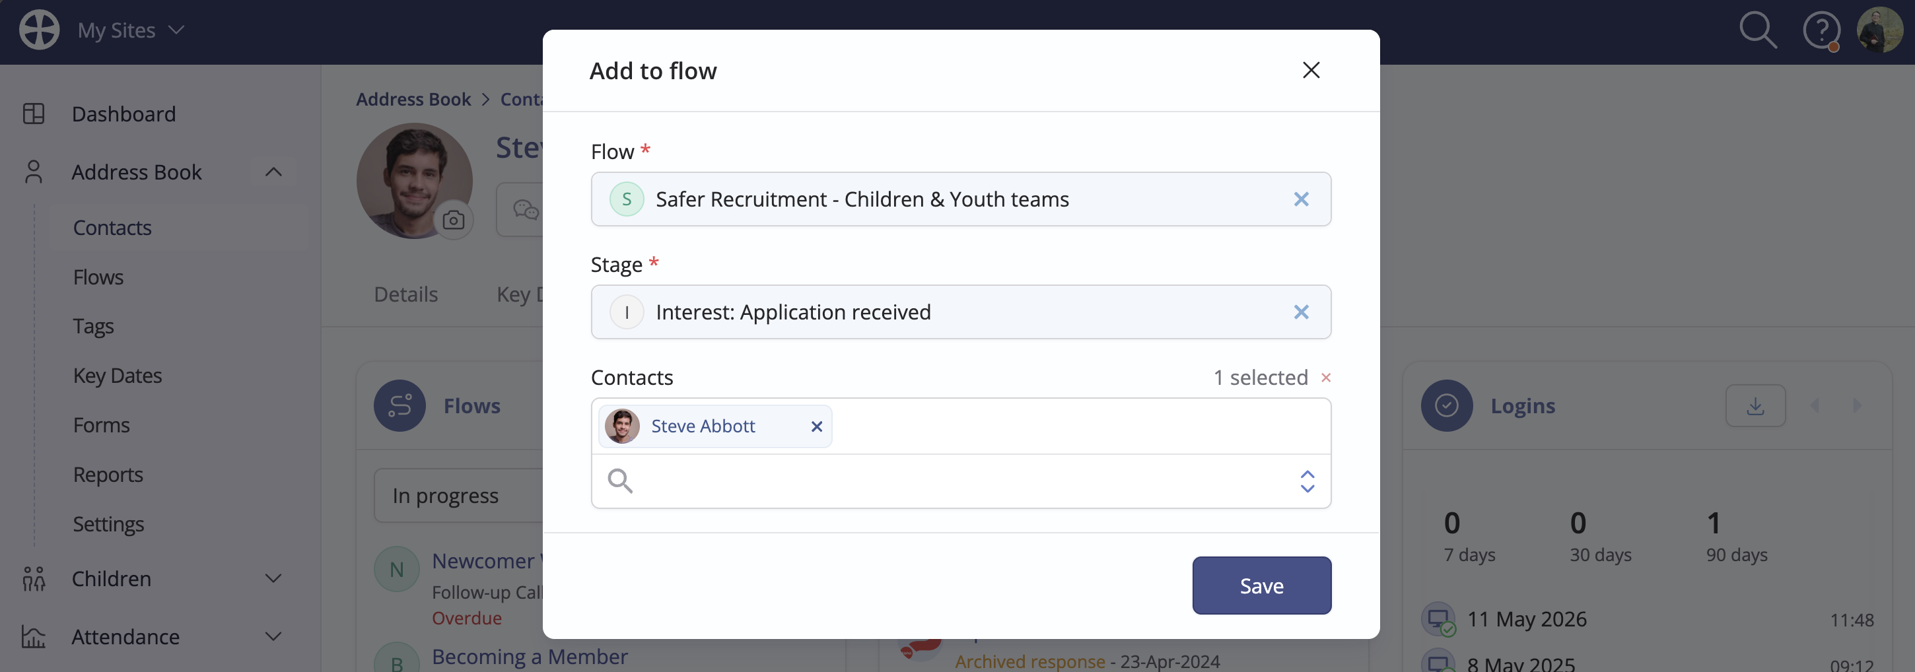Viewport: 1915px width, 672px height.
Task: Click the green S flow badge
Action: tap(627, 199)
